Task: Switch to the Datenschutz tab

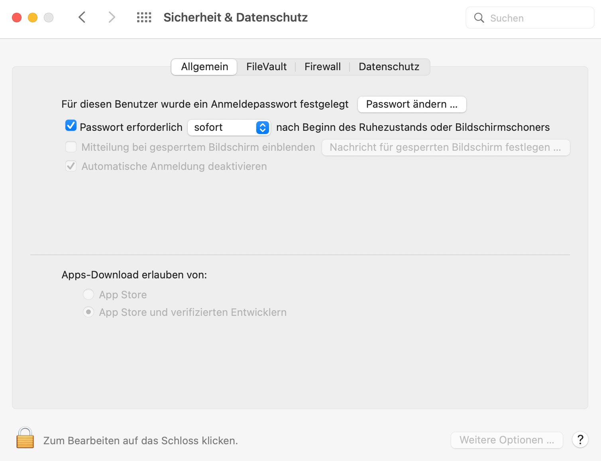Action: tap(389, 67)
